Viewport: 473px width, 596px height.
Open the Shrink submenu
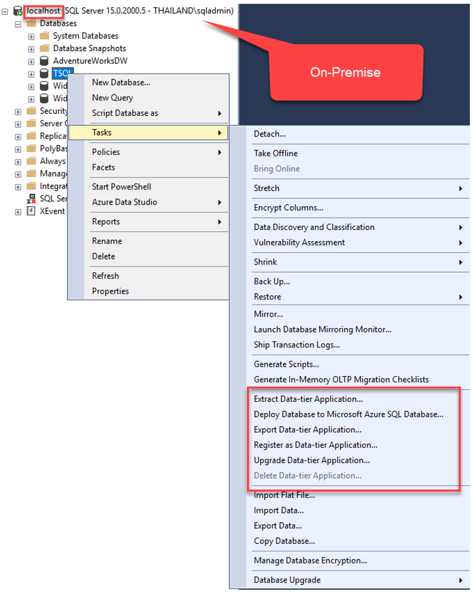(349, 262)
